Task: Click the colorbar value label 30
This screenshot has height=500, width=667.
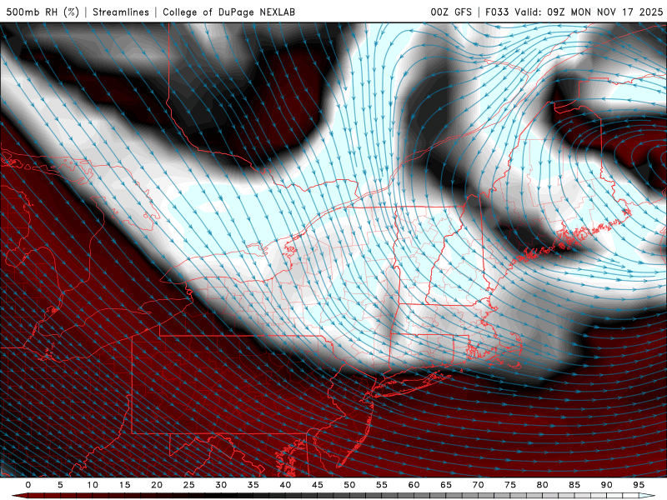Action: (221, 485)
